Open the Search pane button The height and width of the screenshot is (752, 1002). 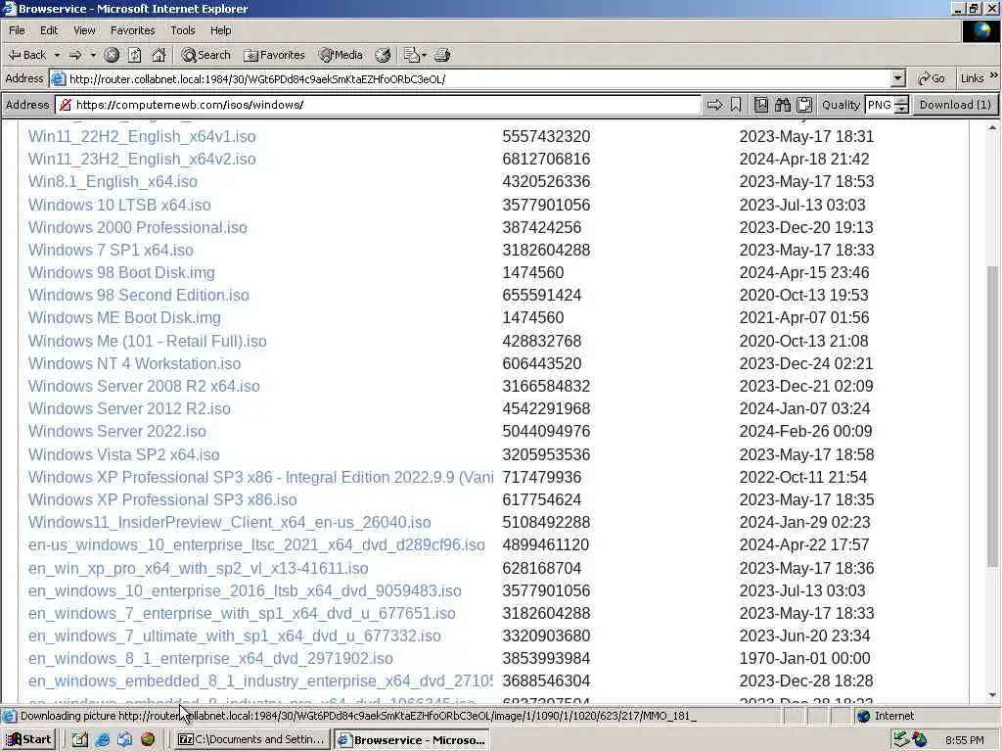click(205, 55)
